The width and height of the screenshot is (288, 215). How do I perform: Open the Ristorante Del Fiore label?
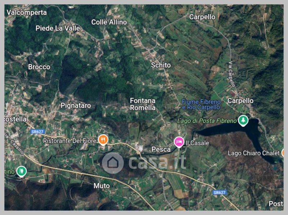(69, 141)
